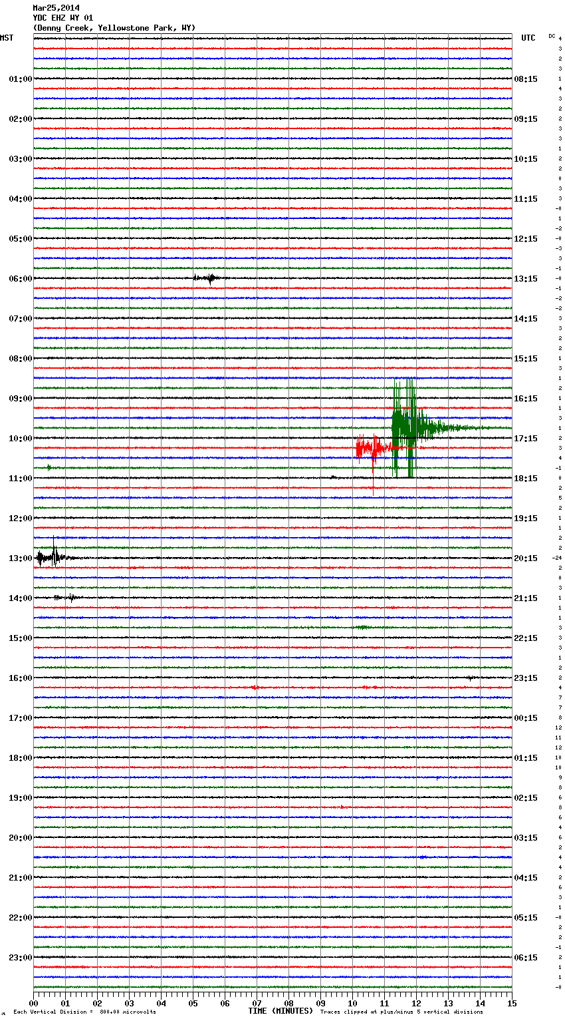Click the 23:00 MST time label
Screen dimensions: 565x1021
point(20,958)
